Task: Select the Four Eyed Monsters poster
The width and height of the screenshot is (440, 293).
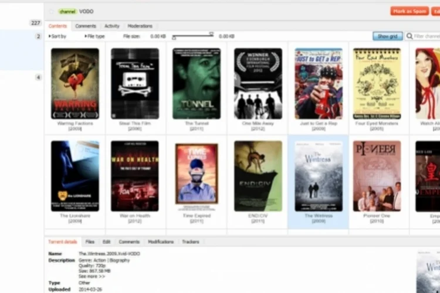Action: (377, 84)
